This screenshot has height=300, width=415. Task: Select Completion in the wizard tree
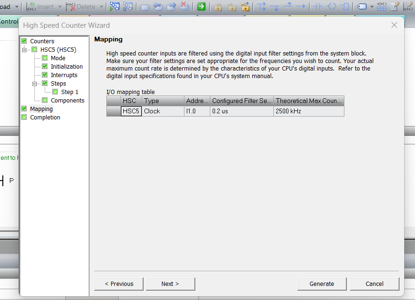pyautogui.click(x=45, y=118)
